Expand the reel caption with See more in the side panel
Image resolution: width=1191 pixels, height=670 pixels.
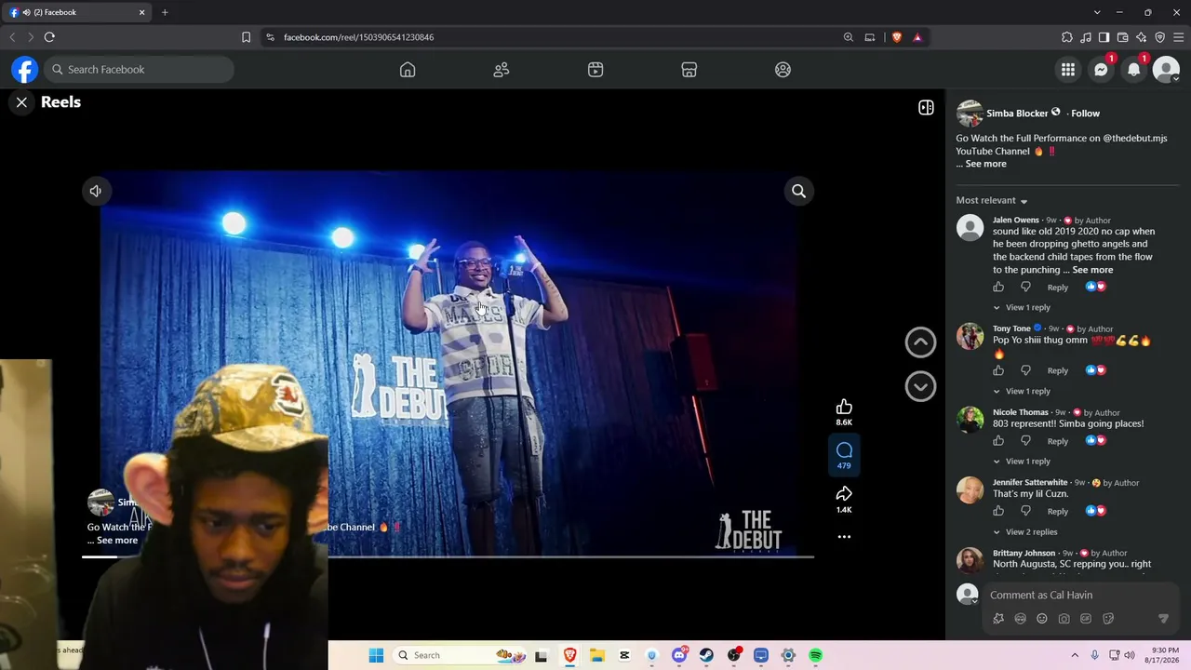pyautogui.click(x=985, y=164)
